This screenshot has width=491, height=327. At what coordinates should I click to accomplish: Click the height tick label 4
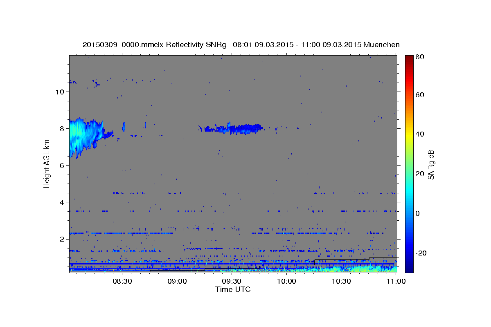pos(62,202)
